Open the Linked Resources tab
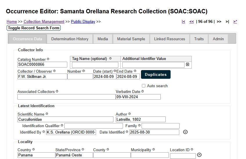The height and width of the screenshot is (159, 246). (169, 39)
